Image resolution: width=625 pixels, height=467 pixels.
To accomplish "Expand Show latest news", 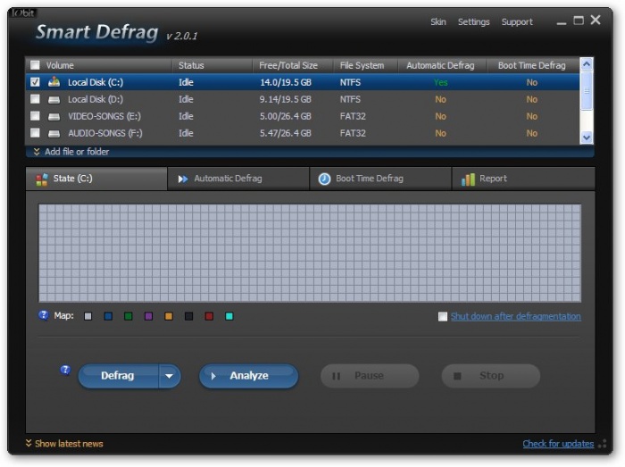I will 64,444.
